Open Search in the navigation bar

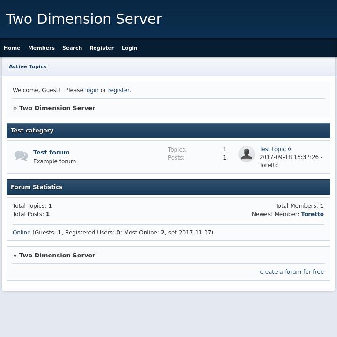(72, 48)
